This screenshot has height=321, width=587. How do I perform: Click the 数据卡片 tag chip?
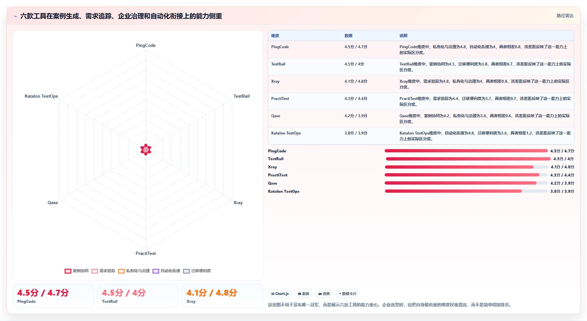348,294
